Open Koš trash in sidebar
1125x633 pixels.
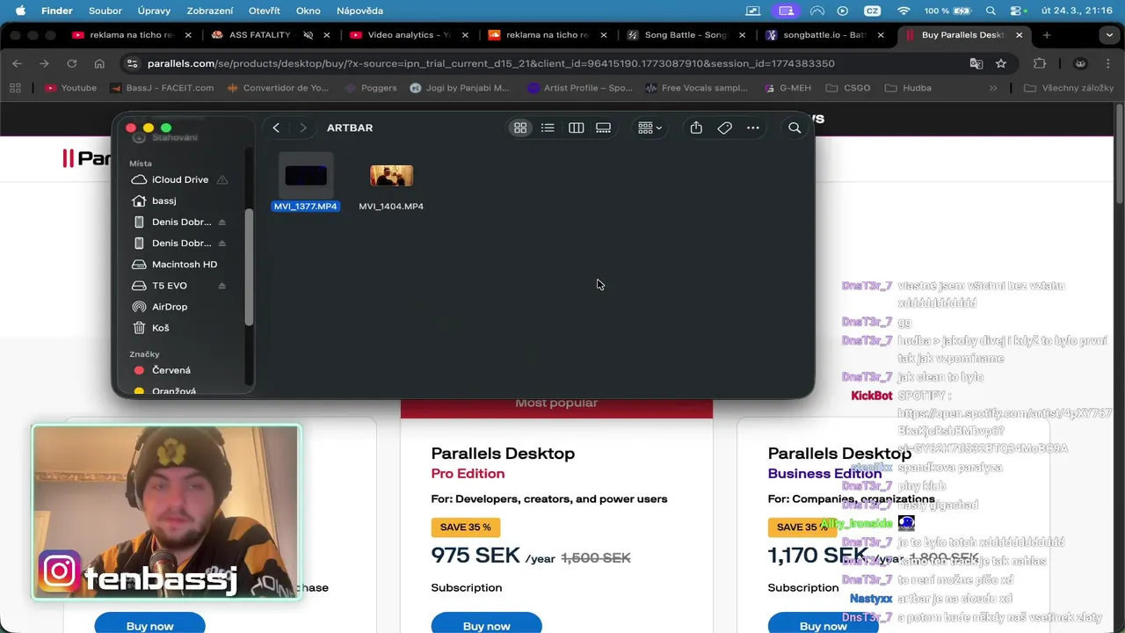pos(160,328)
